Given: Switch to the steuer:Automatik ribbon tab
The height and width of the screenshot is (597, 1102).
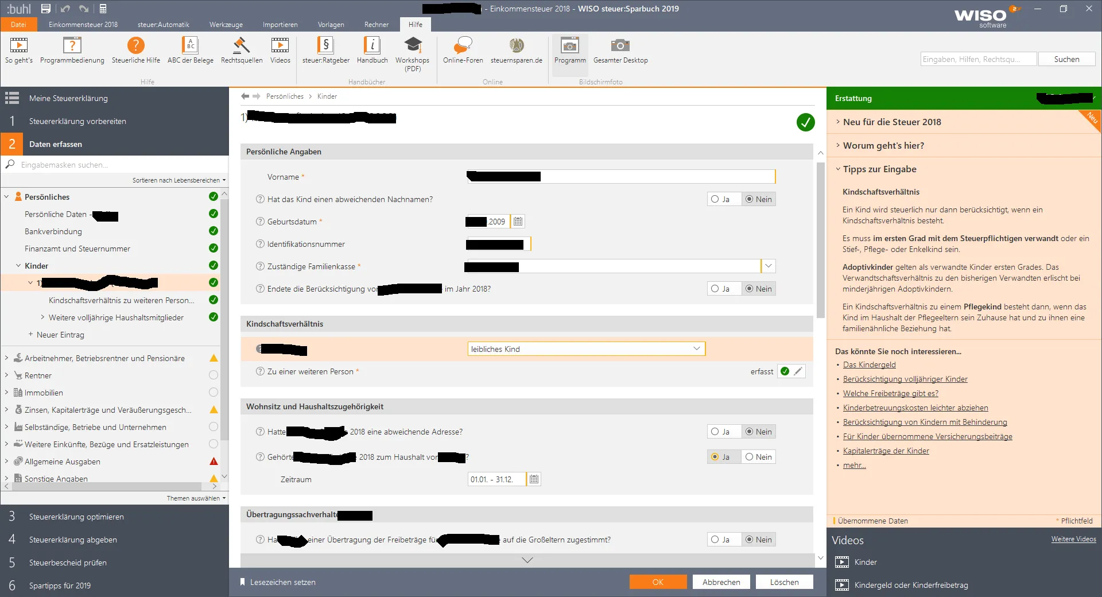Looking at the screenshot, I should tap(163, 25).
